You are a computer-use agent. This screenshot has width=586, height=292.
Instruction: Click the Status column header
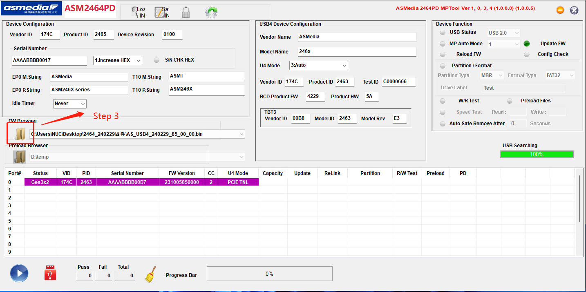tap(40, 173)
